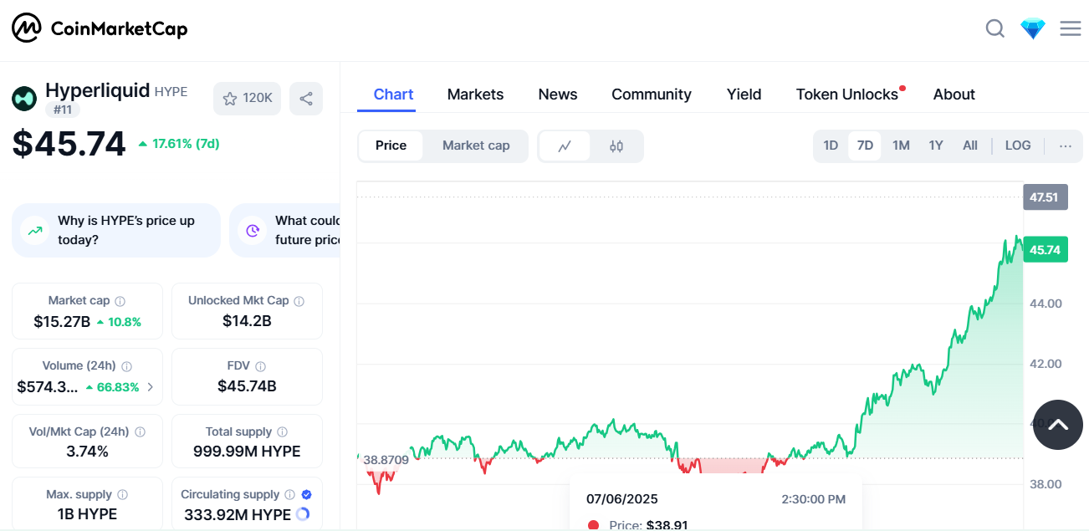Click the blue diamond rewards icon
Viewport: 1089px width, 531px height.
click(1033, 29)
